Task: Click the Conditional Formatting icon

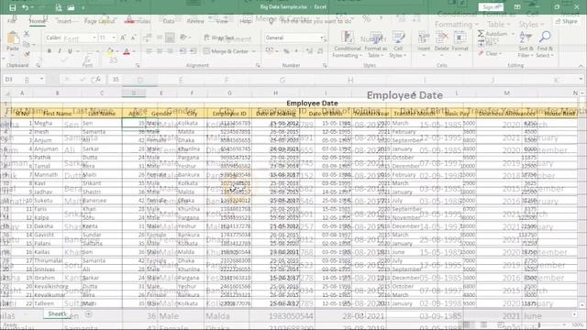Action: (348, 38)
